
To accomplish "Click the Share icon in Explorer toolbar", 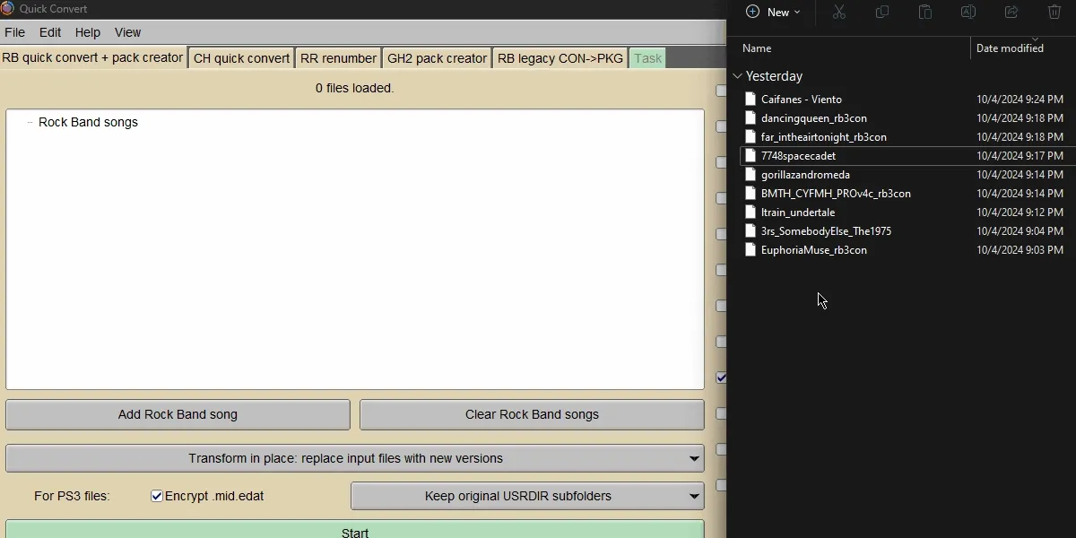I will (1011, 12).
